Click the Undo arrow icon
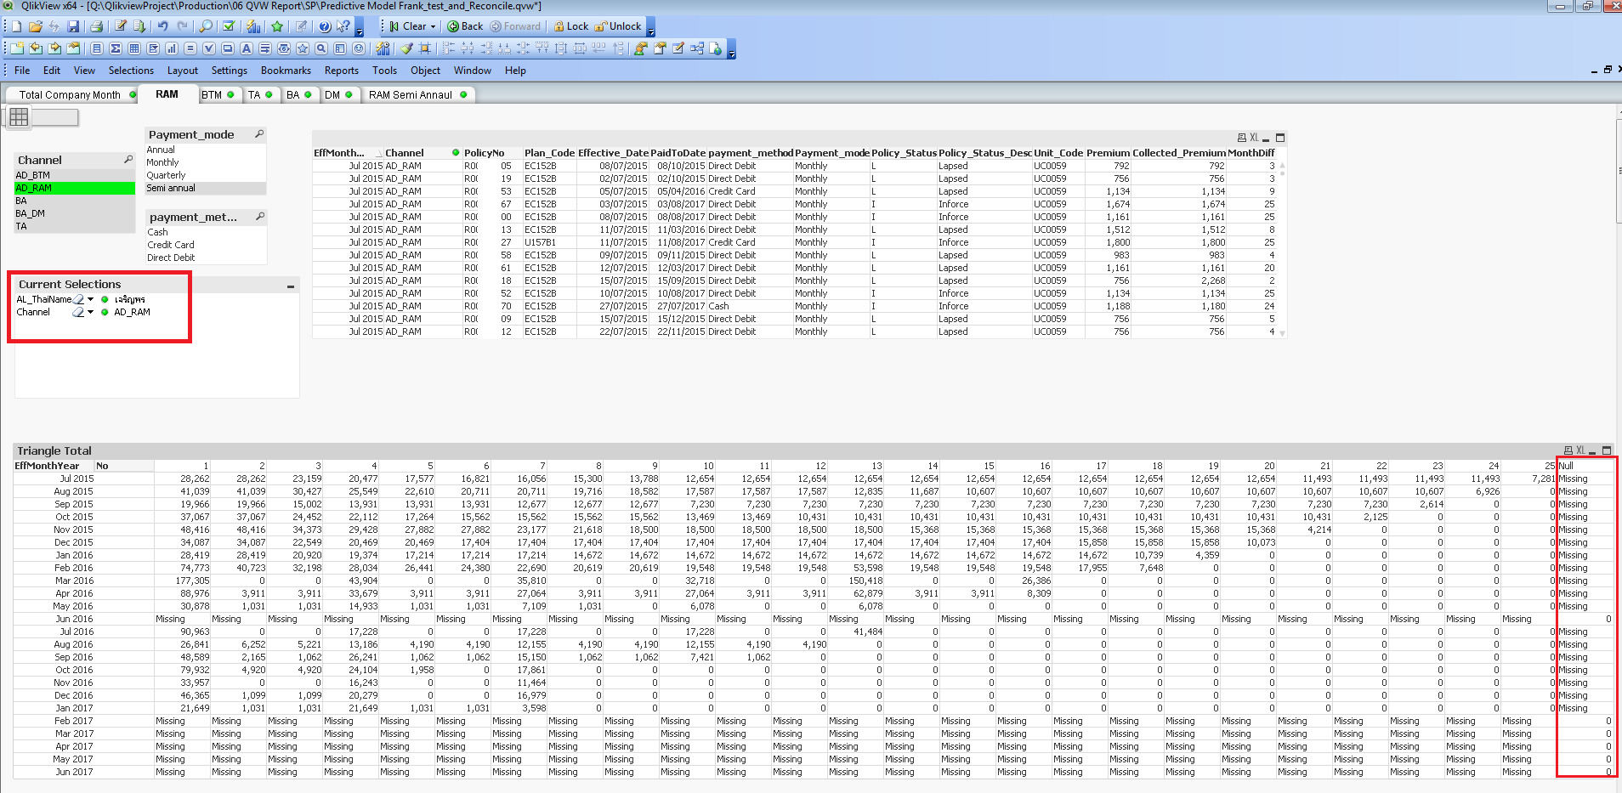 point(162,26)
